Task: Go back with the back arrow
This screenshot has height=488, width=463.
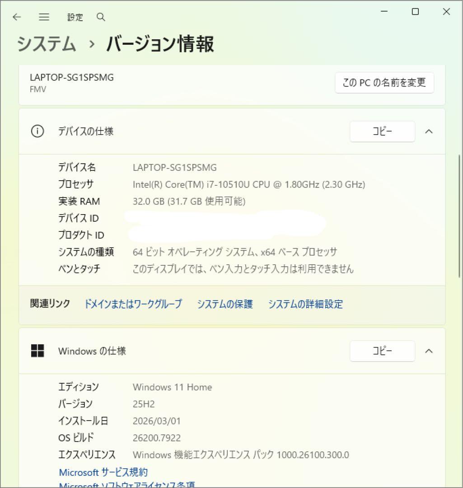Action: pos(17,17)
